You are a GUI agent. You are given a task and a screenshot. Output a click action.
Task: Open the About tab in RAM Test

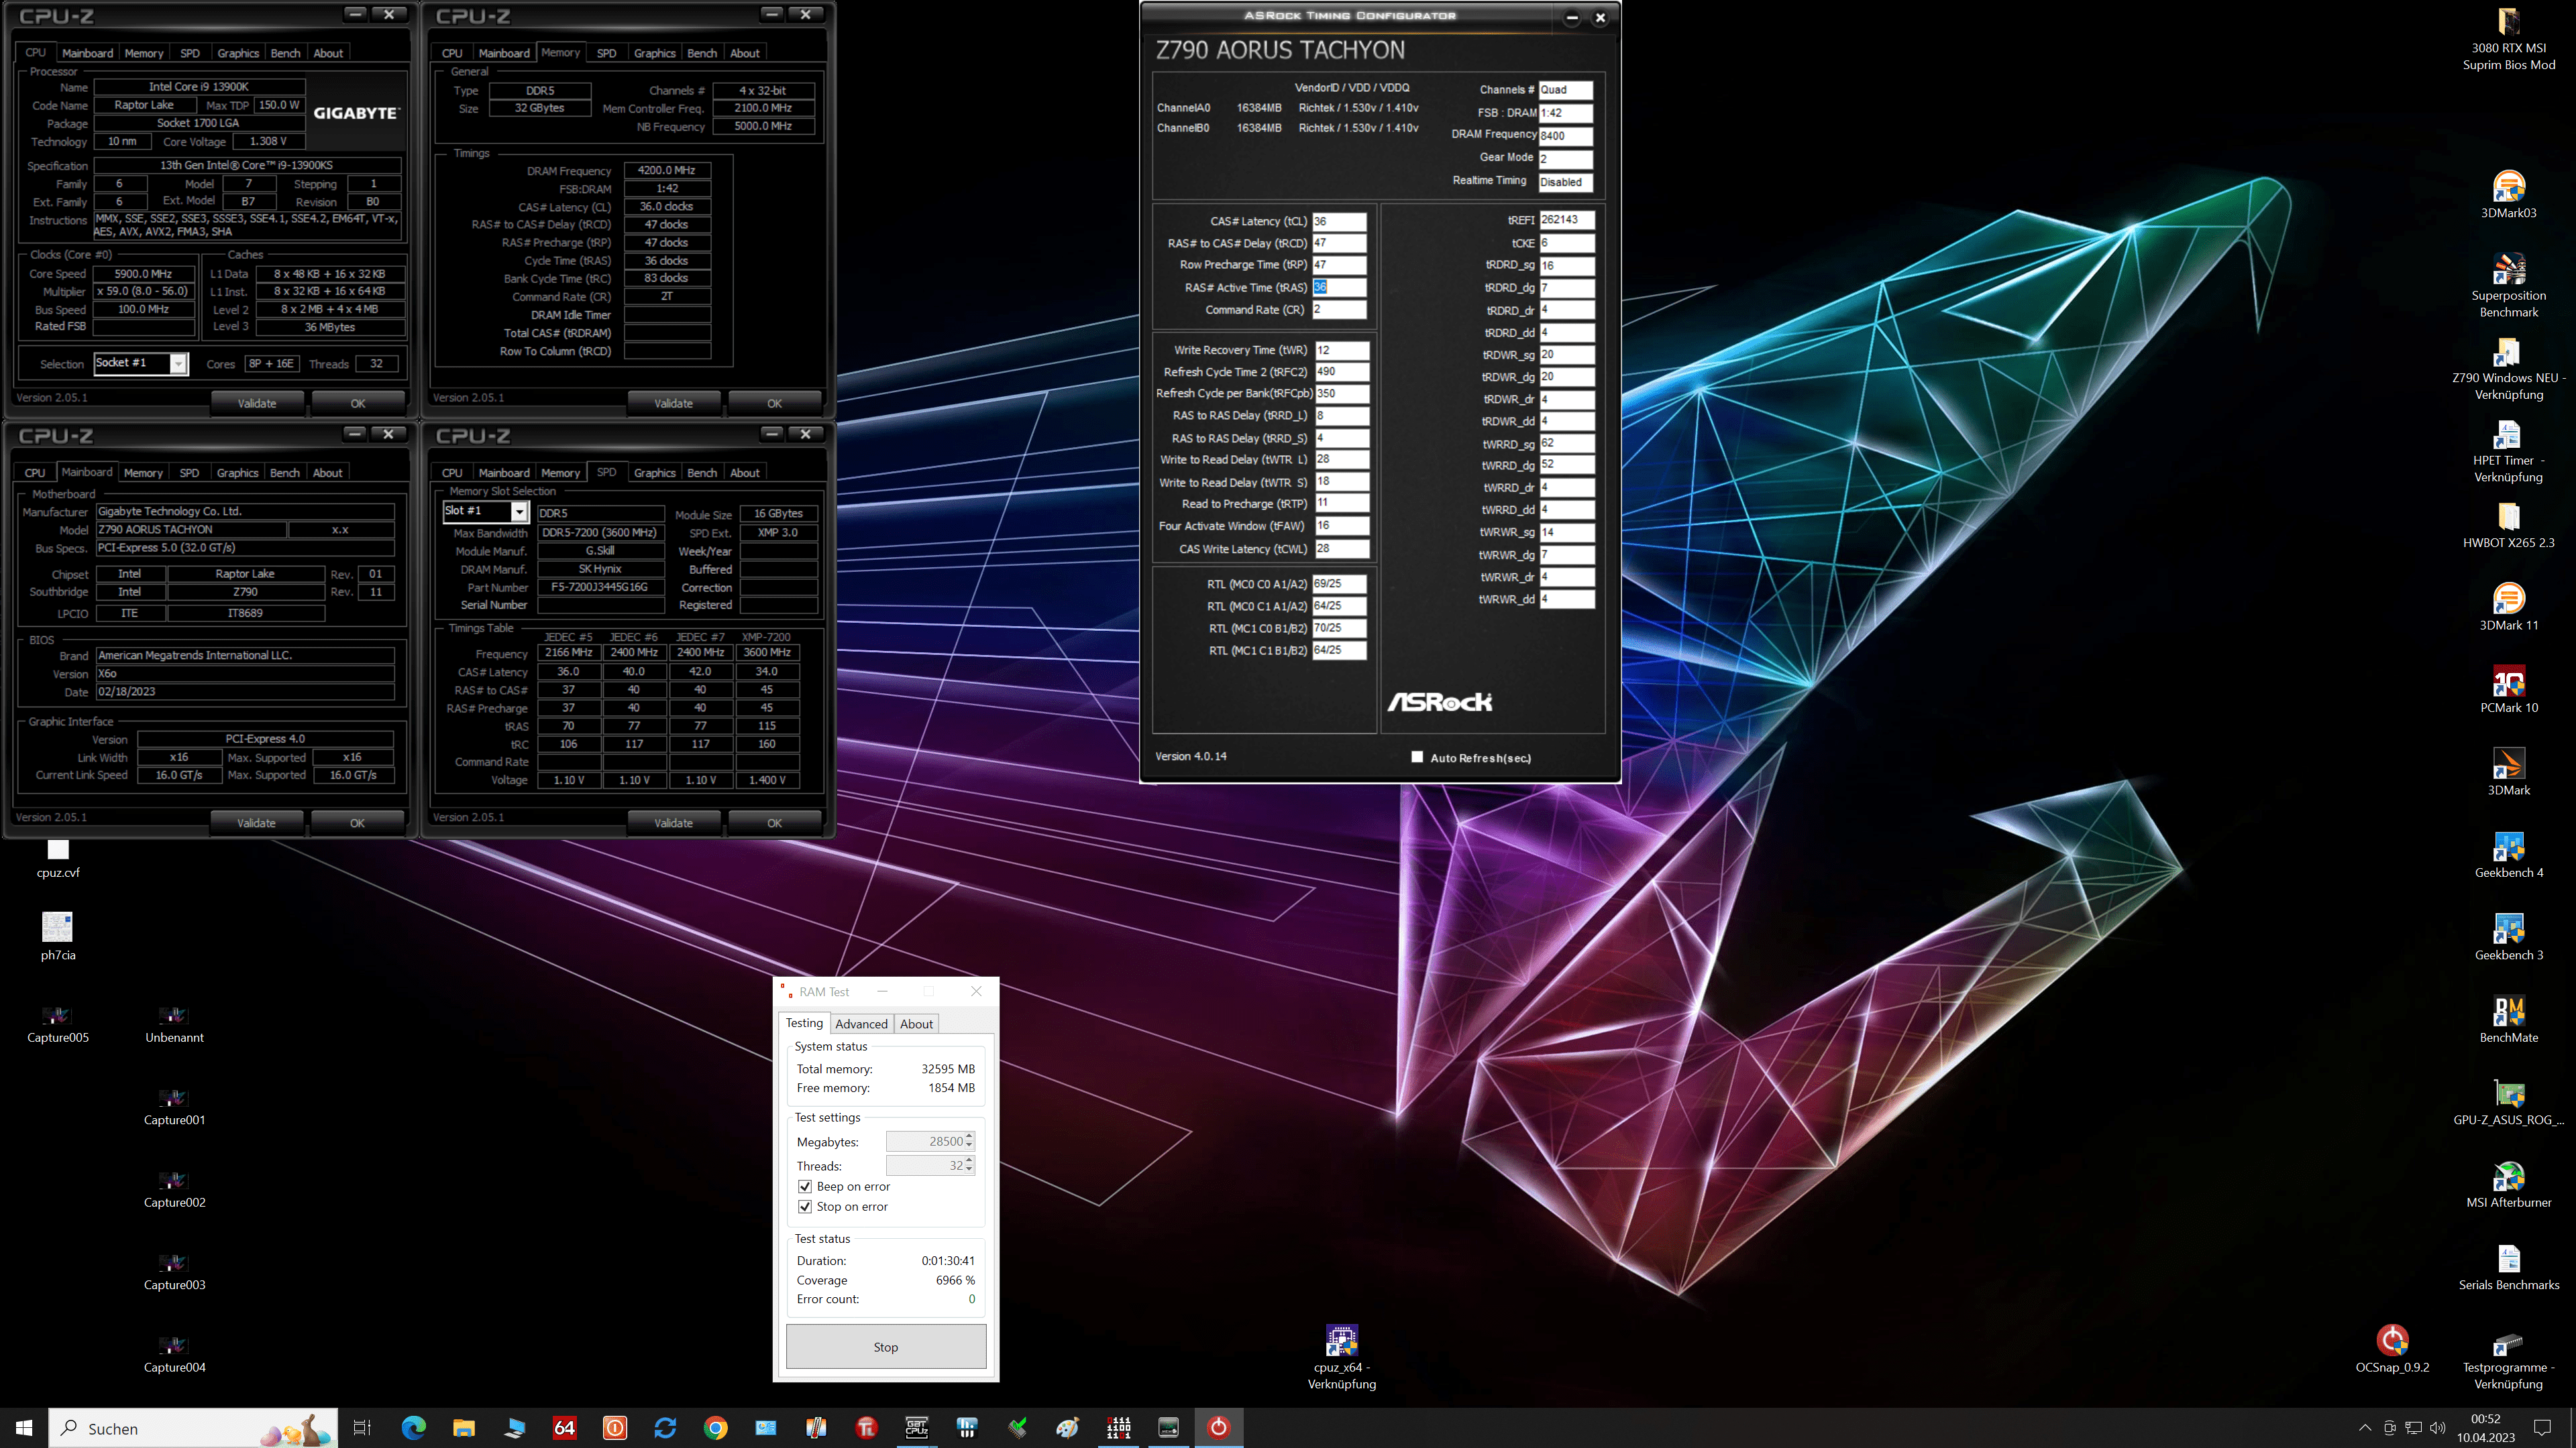tap(916, 1023)
